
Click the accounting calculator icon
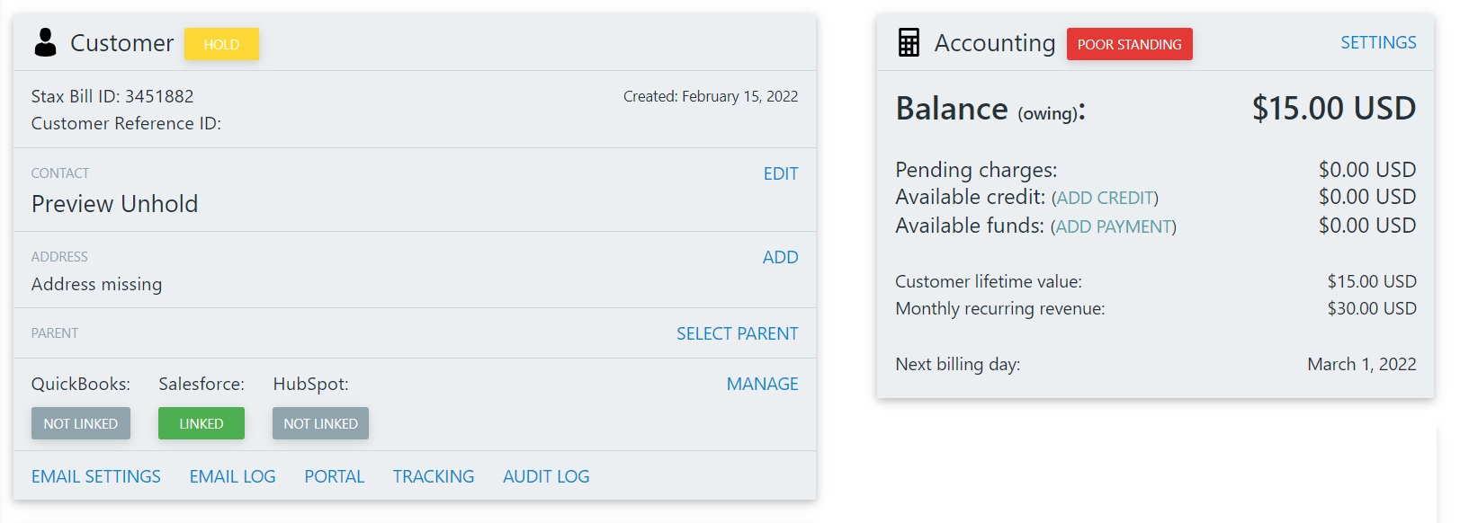909,42
